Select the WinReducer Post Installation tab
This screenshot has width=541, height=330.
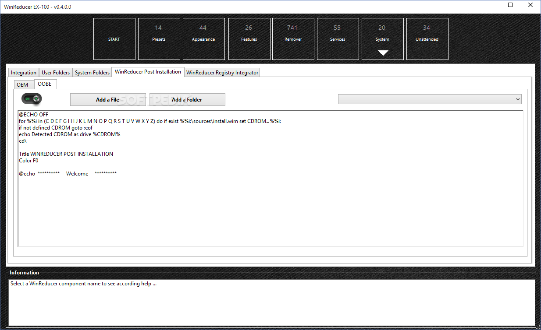tap(148, 72)
